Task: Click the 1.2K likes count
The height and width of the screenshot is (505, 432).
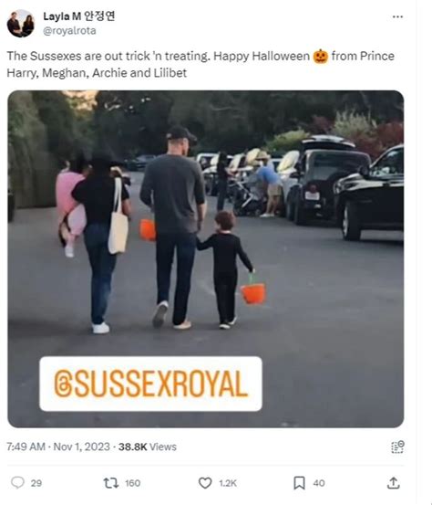Action: pyautogui.click(x=228, y=483)
